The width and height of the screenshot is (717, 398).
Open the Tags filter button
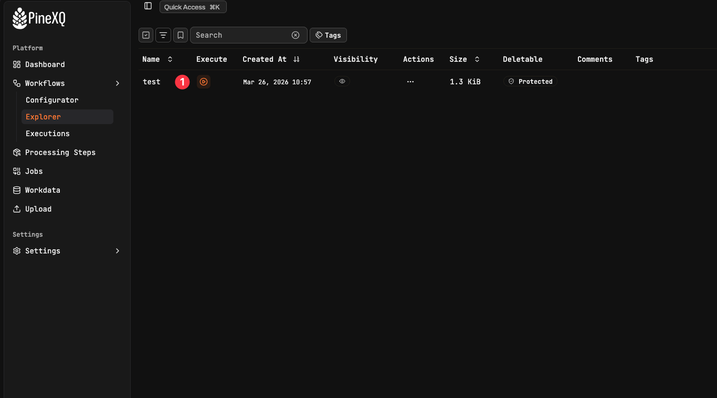tap(328, 35)
